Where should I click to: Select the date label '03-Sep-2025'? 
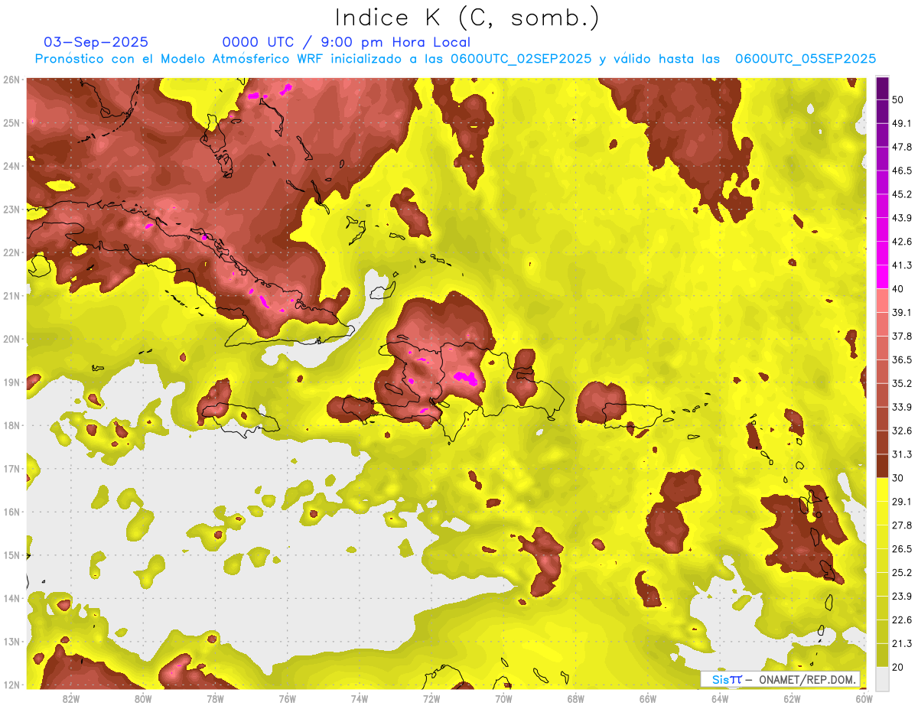tap(96, 42)
